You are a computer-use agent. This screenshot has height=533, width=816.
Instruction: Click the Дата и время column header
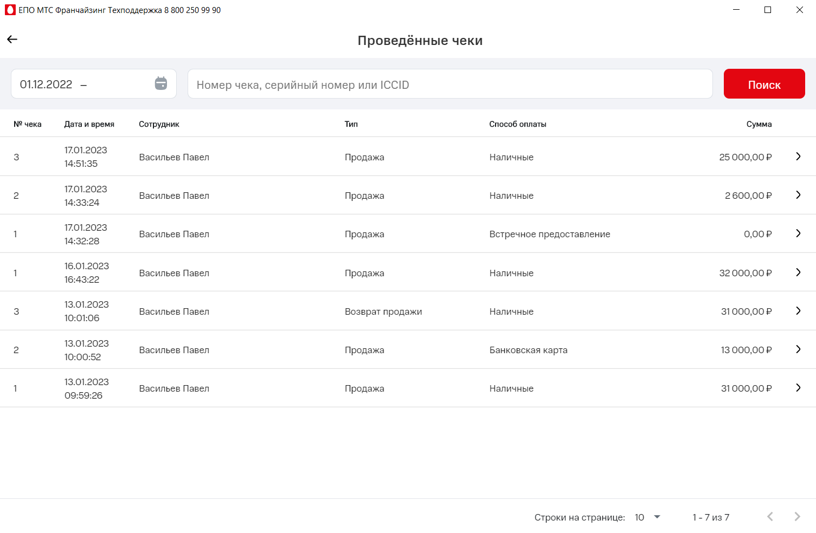(x=89, y=124)
